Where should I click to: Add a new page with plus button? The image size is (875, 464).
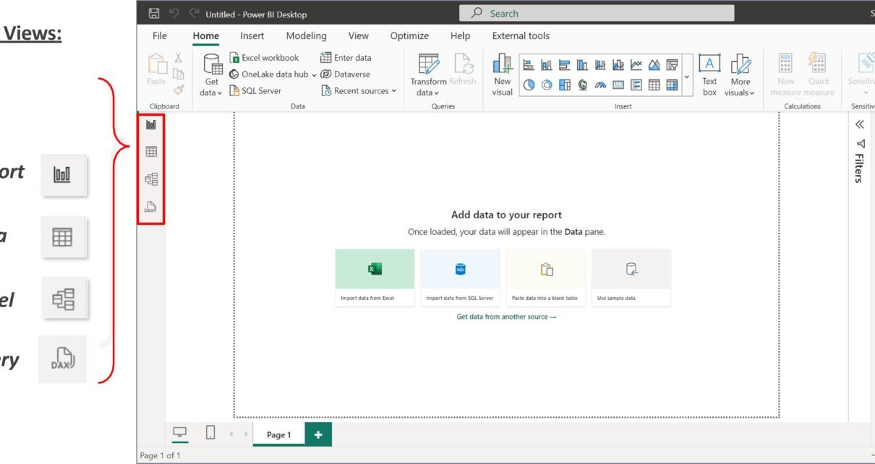point(318,434)
